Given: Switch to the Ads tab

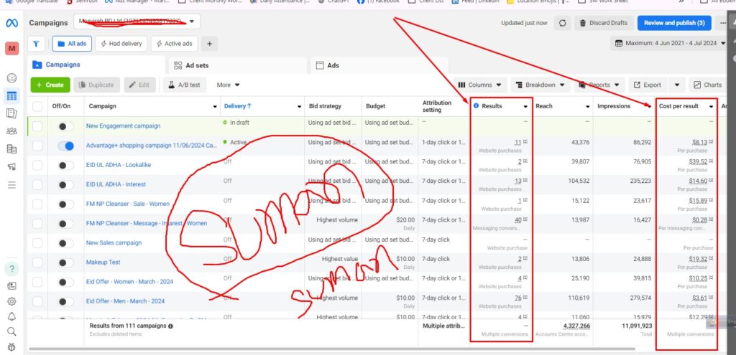Looking at the screenshot, I should (333, 65).
